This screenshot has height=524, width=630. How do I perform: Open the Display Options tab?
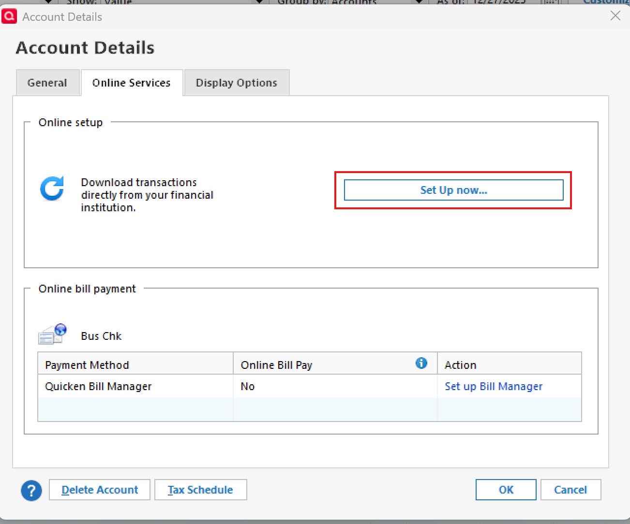pos(237,83)
